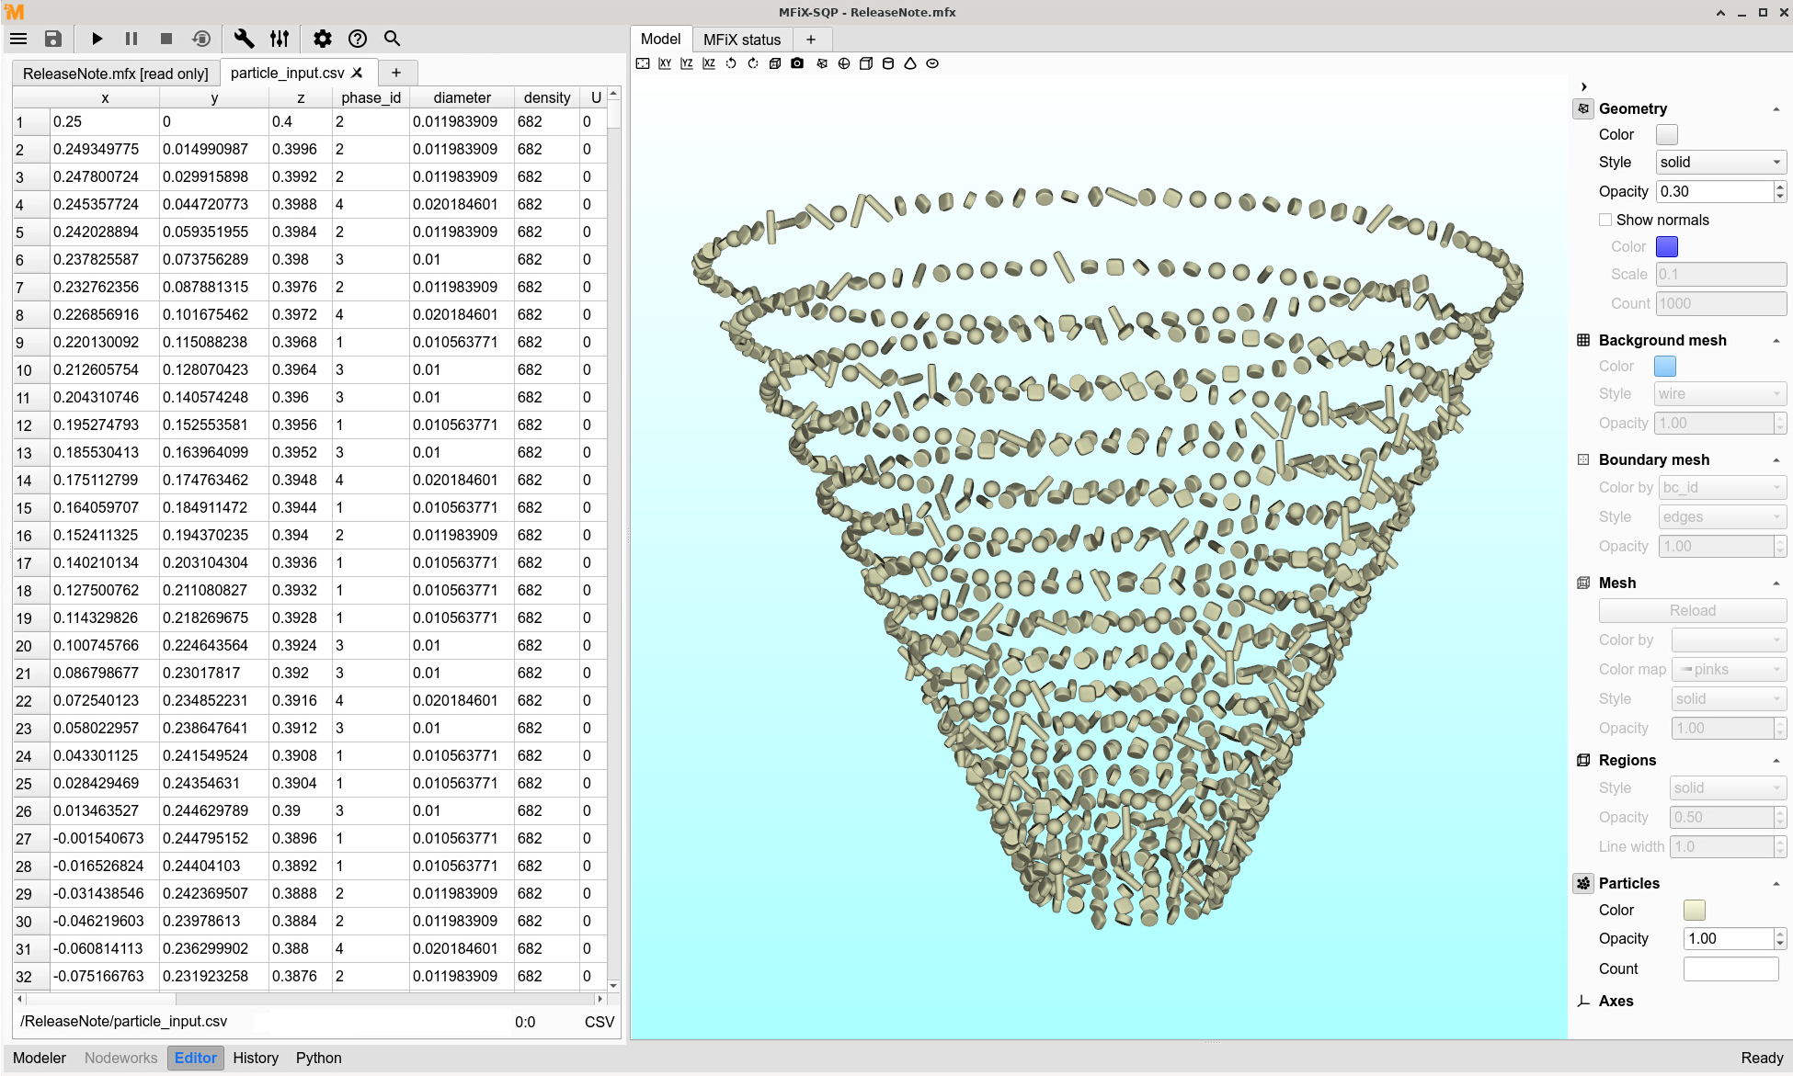The height and width of the screenshot is (1076, 1793).
Task: Click the cone shape icon
Action: coord(910,63)
